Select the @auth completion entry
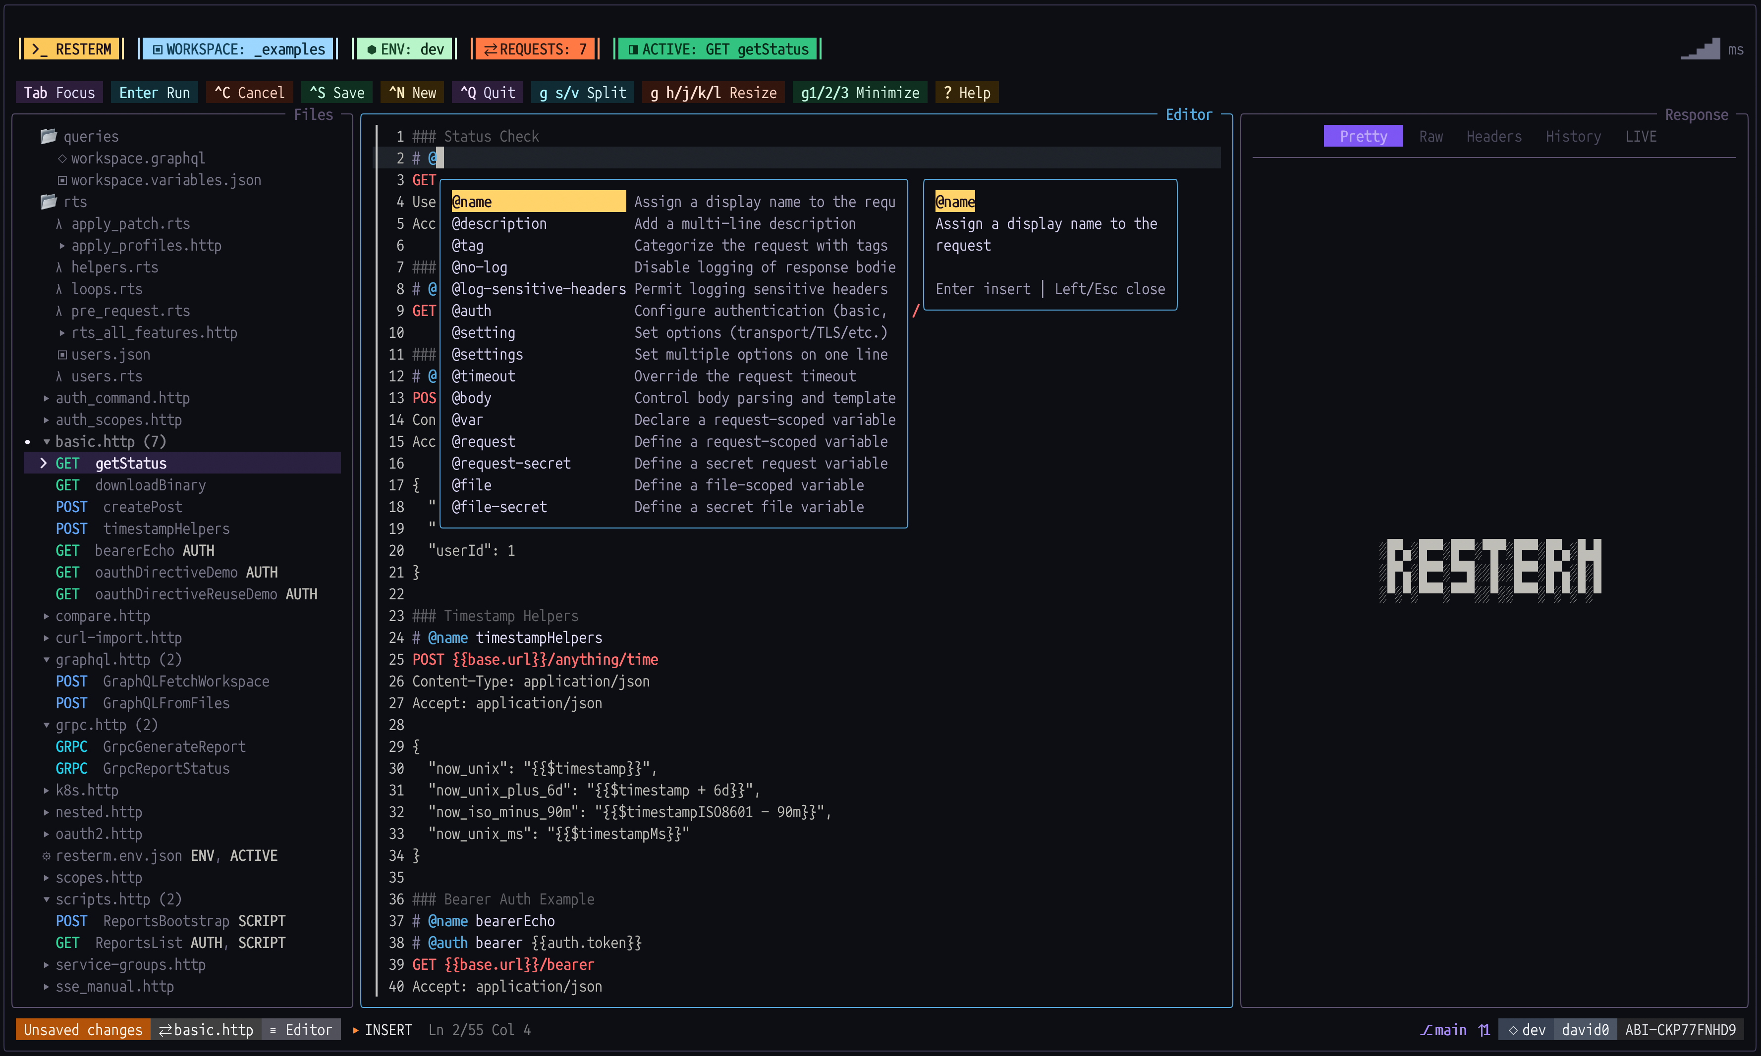 coord(673,311)
